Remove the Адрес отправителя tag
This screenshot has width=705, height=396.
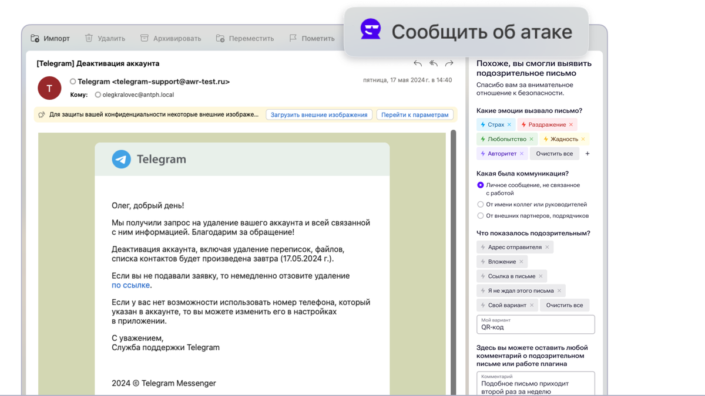547,247
